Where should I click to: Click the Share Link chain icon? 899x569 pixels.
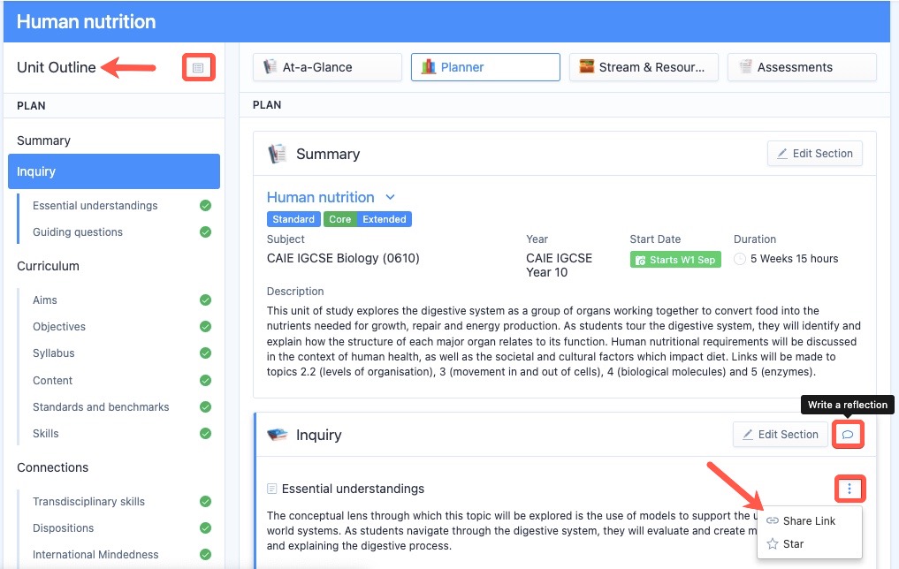773,521
